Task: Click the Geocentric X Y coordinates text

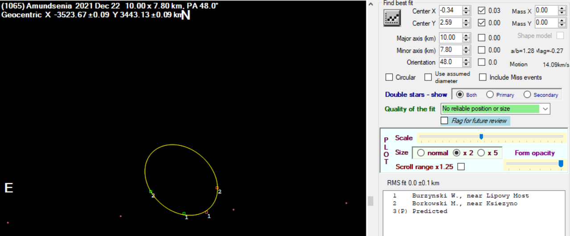Action: pos(92,15)
